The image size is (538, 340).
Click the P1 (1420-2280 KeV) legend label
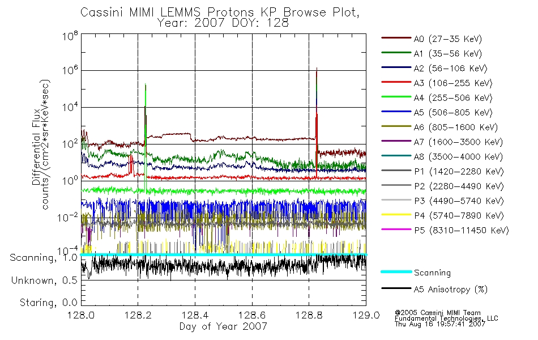coord(459,172)
